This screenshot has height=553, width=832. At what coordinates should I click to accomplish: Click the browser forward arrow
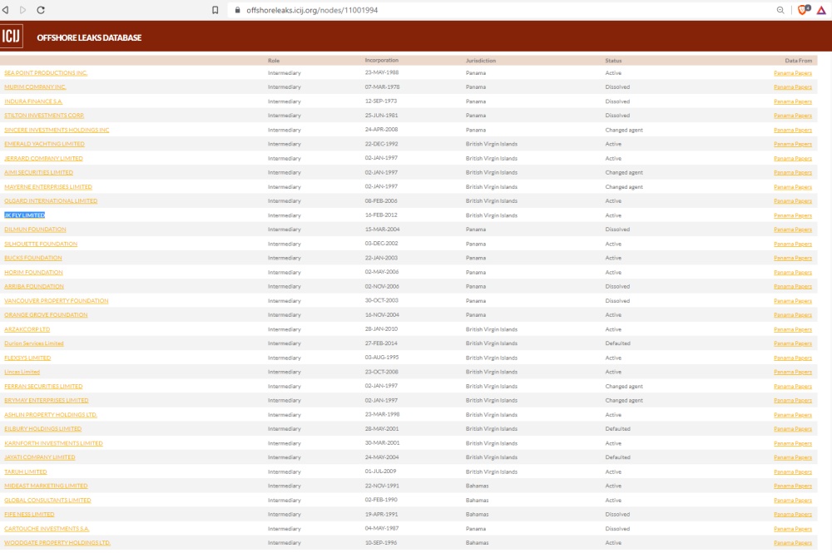[23, 10]
